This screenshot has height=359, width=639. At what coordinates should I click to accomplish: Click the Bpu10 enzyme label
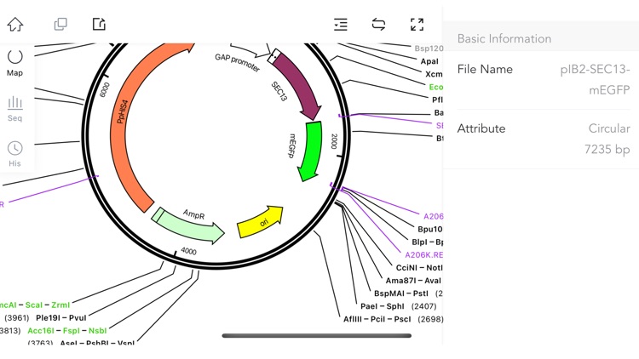point(430,229)
